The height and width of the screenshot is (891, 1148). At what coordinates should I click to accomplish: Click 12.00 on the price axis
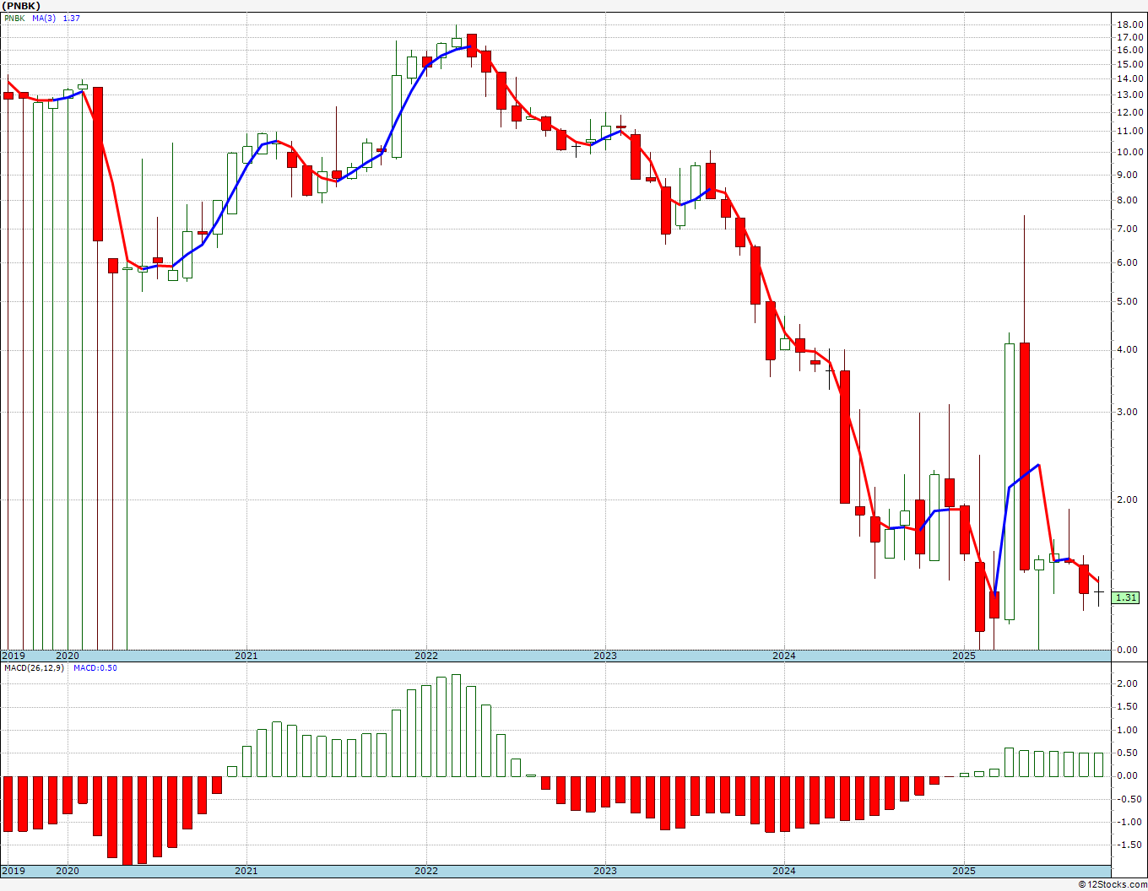1129,112
